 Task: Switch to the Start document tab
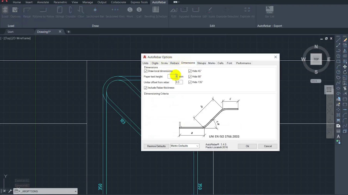click(10, 32)
